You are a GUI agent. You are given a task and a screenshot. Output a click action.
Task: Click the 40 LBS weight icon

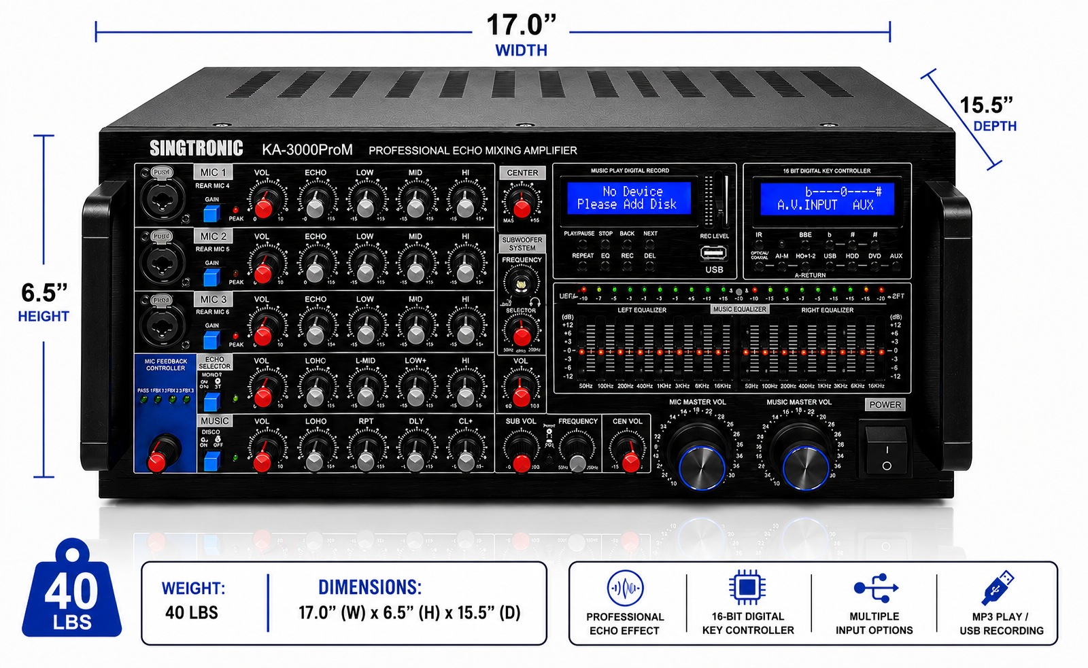tap(72, 588)
